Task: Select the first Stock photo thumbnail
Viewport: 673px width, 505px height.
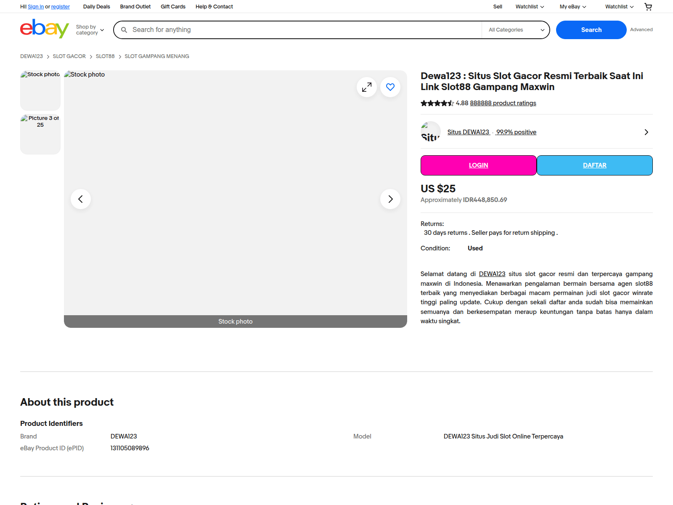Action: (40, 90)
